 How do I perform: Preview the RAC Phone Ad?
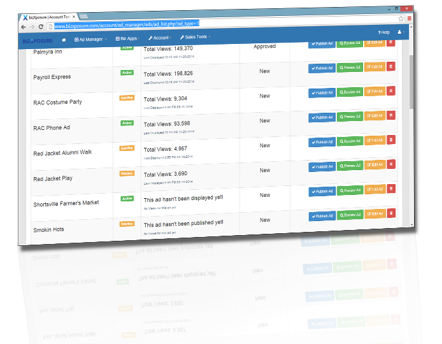350,117
